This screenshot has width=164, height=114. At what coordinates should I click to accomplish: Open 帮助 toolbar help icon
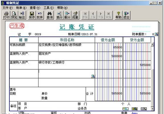coord(118,15)
